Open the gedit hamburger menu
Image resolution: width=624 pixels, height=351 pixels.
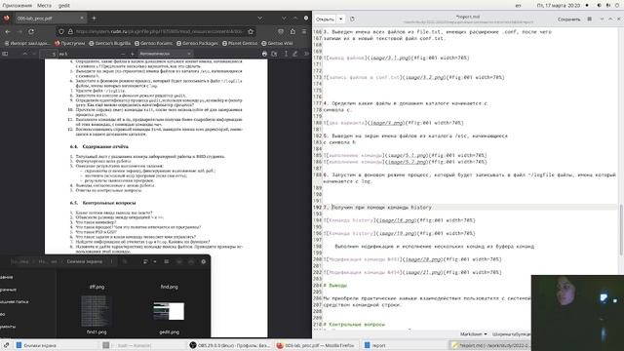coord(589,19)
